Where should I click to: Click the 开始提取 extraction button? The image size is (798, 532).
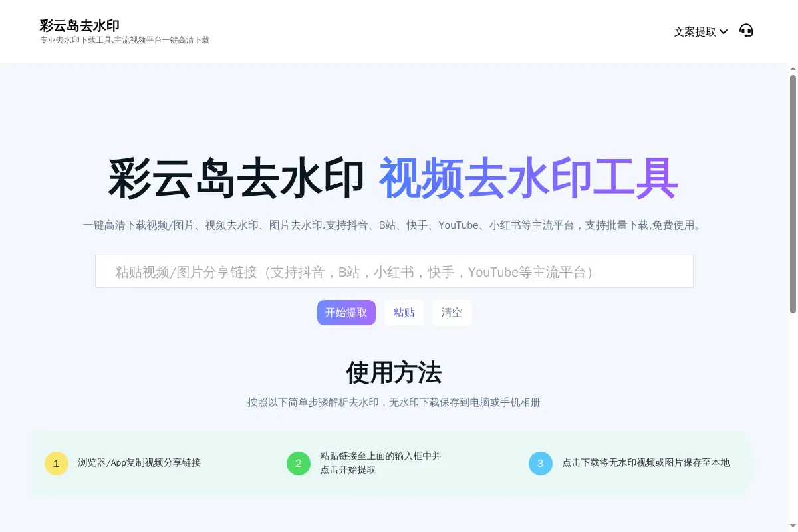pos(346,313)
